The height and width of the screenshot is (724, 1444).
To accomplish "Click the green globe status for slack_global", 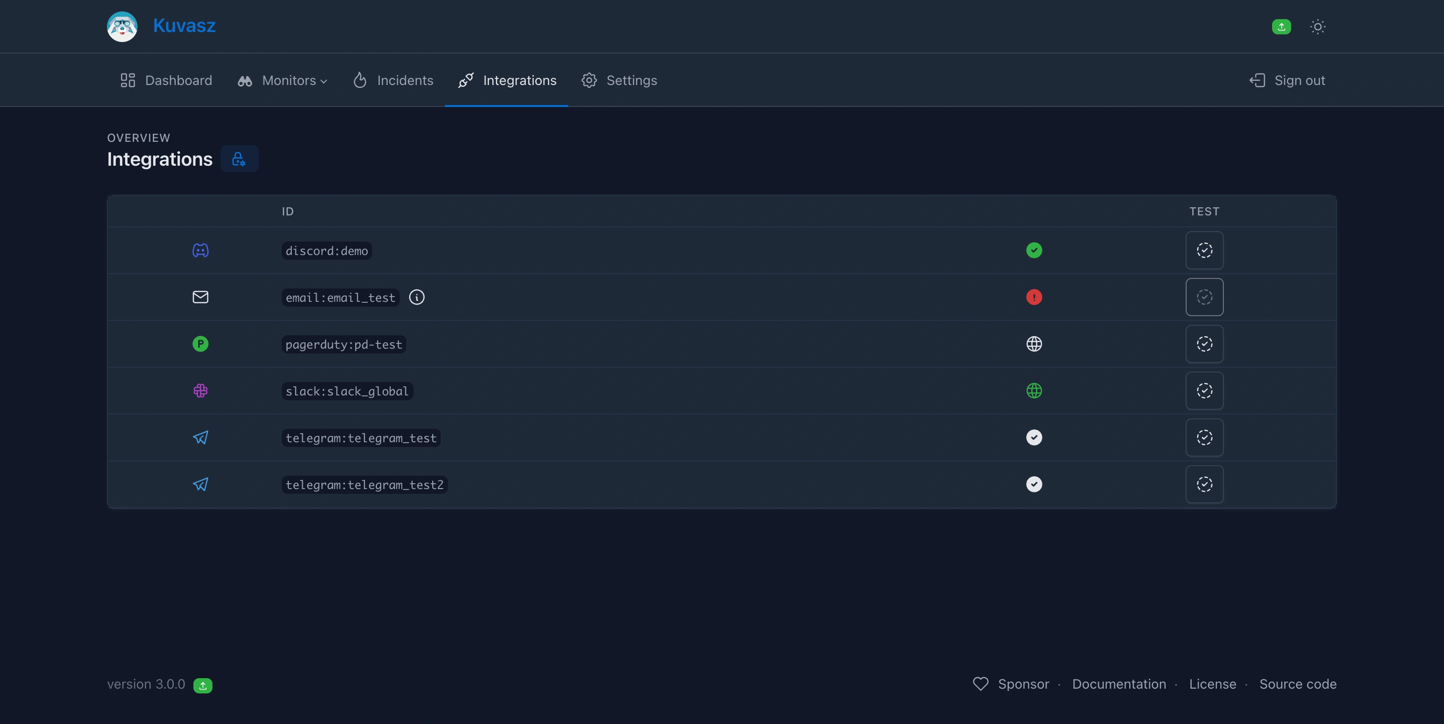I will (x=1034, y=390).
